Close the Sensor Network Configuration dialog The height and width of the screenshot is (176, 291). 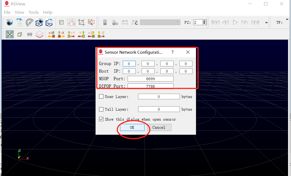tap(188, 52)
